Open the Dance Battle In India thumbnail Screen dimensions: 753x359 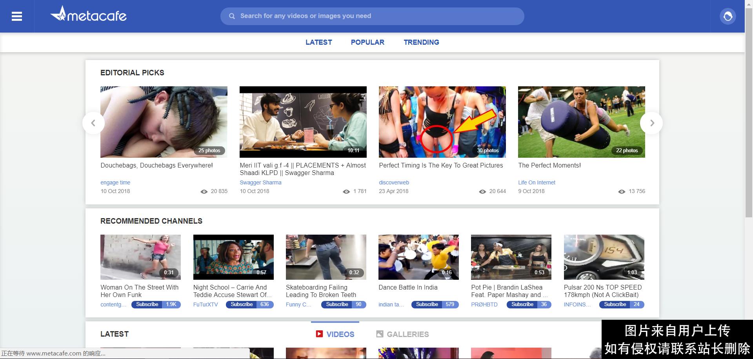418,257
